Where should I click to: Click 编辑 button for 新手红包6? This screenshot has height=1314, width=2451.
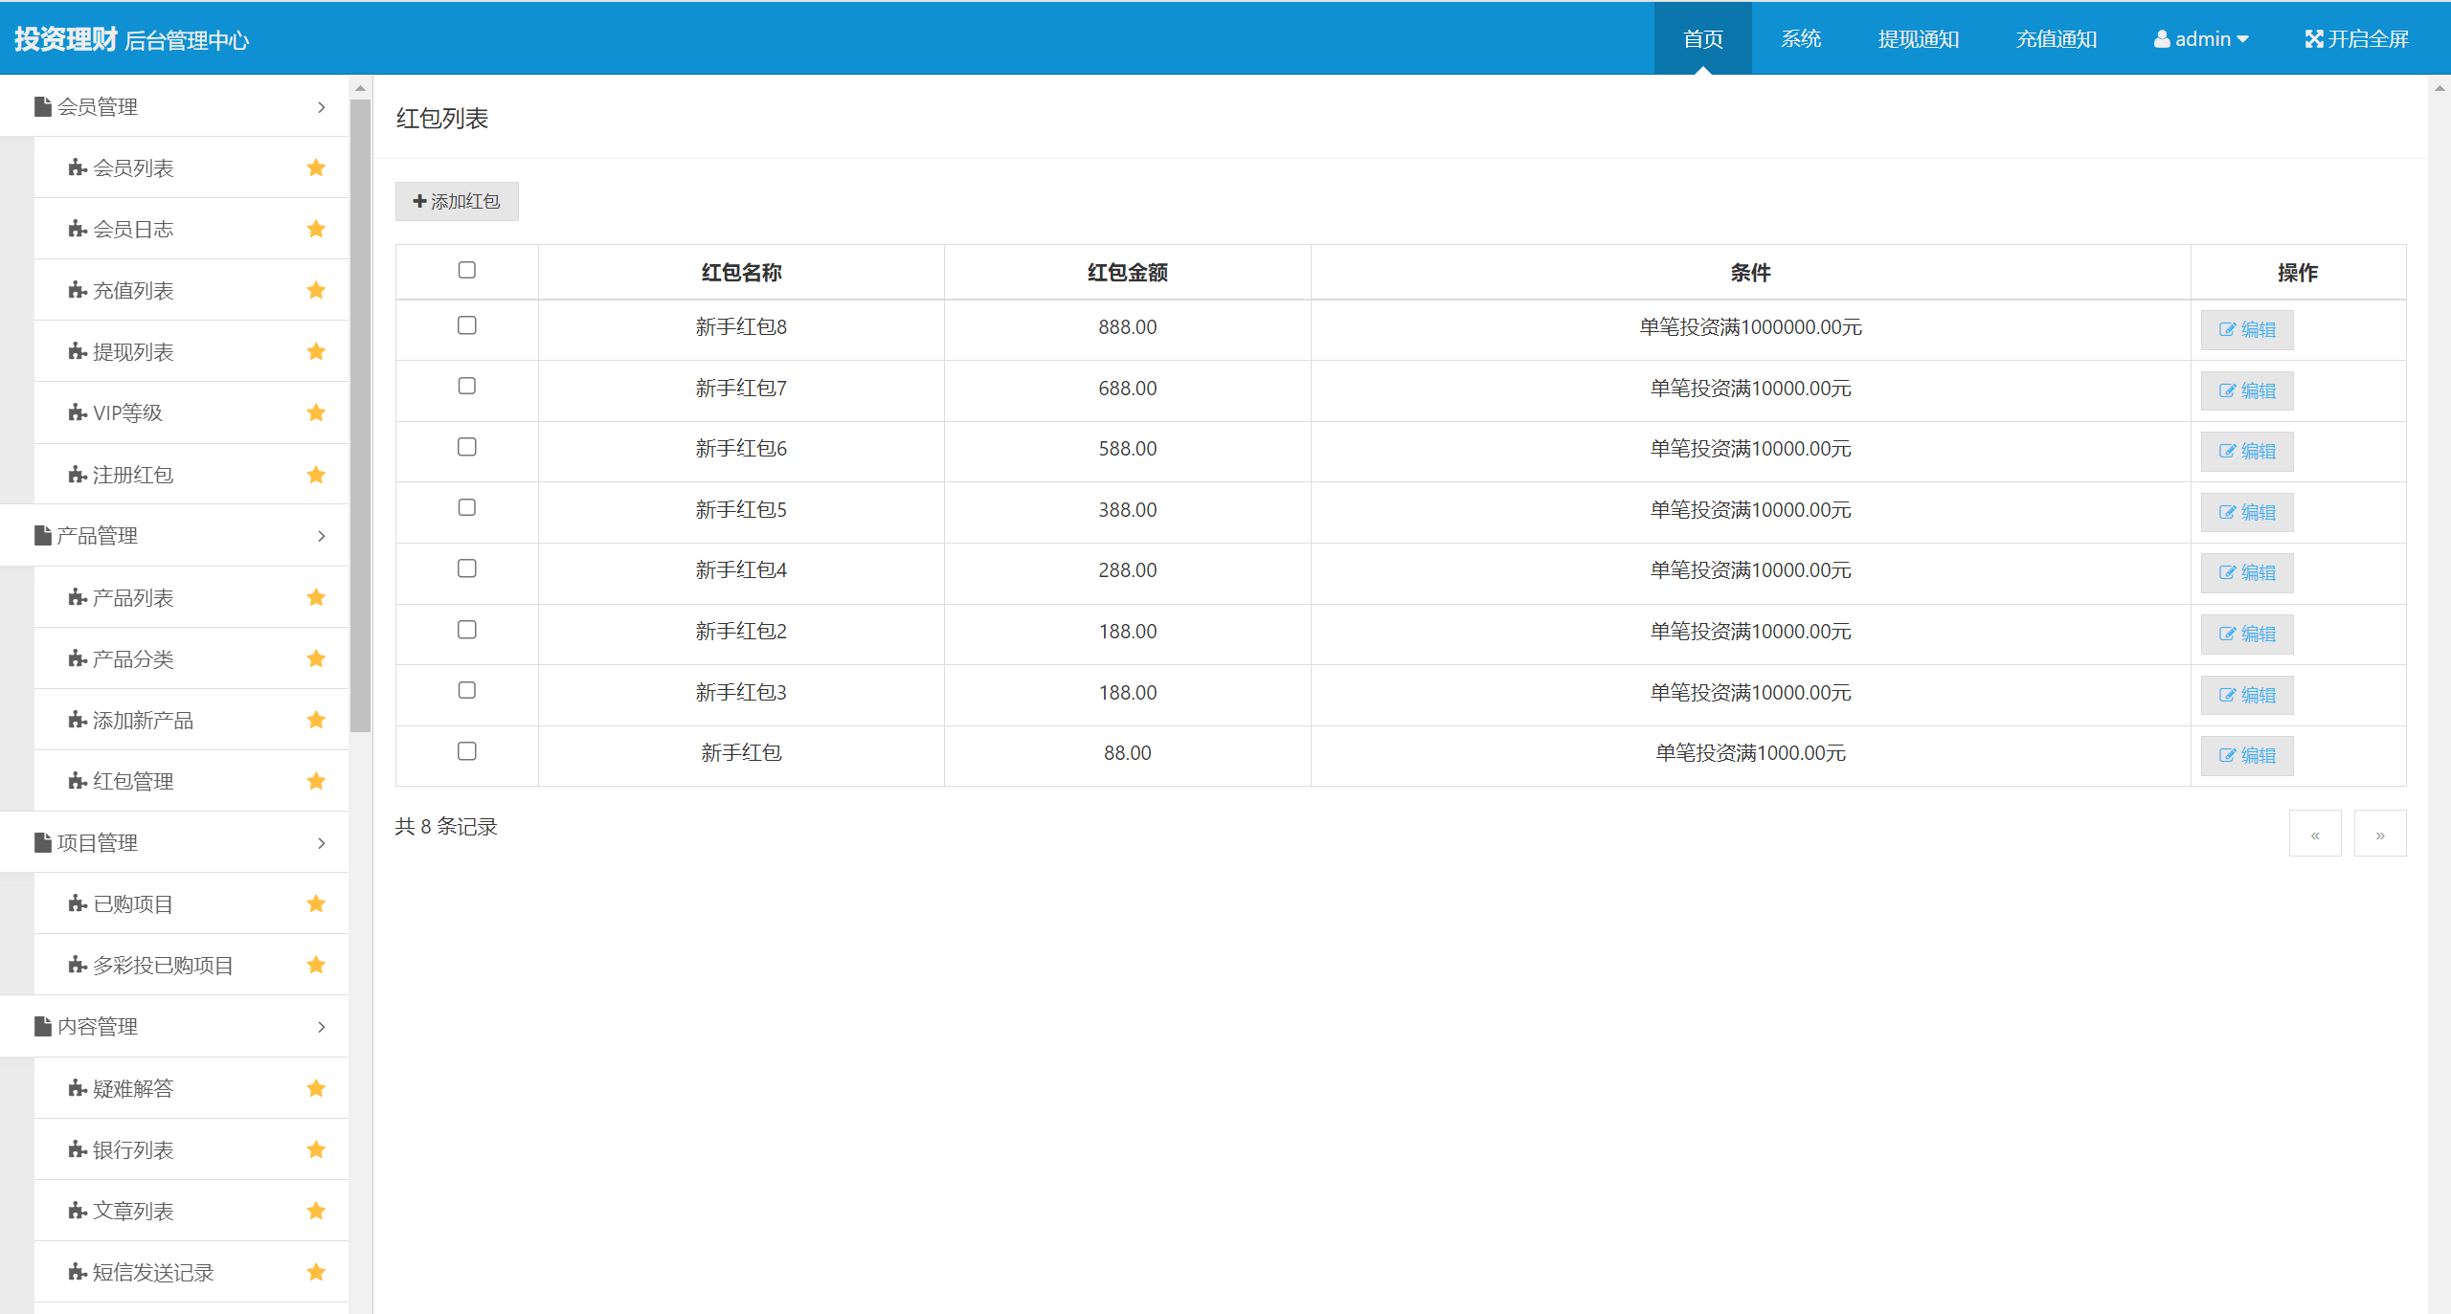tap(2246, 451)
